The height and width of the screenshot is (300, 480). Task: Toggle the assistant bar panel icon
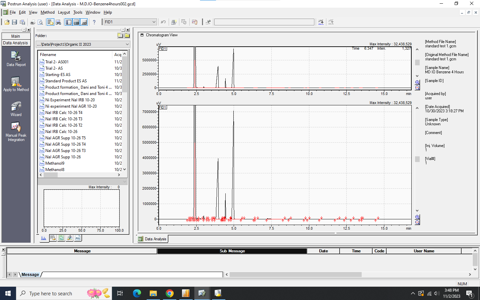pos(68,22)
